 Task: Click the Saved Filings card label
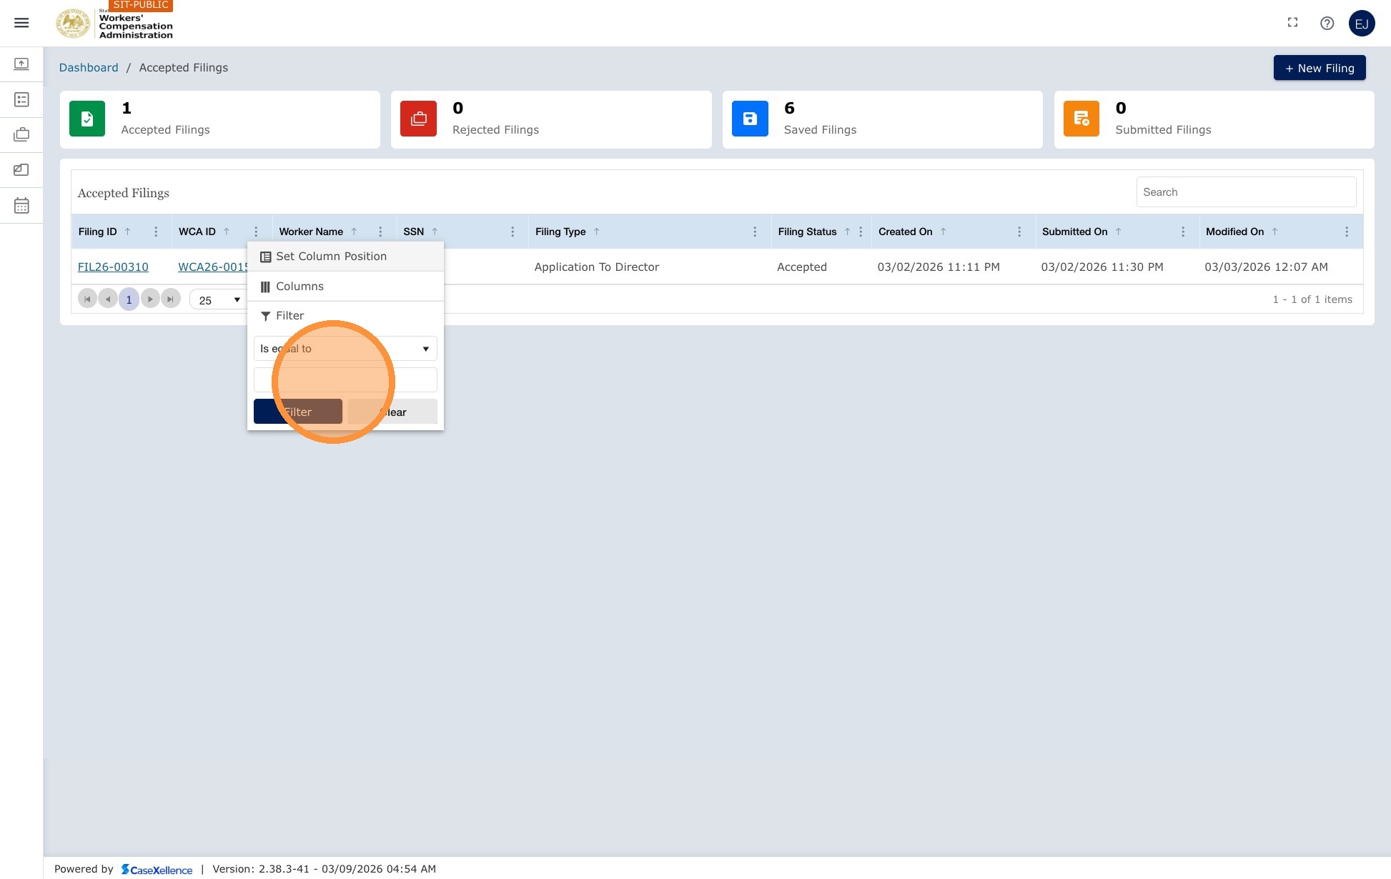(x=820, y=129)
